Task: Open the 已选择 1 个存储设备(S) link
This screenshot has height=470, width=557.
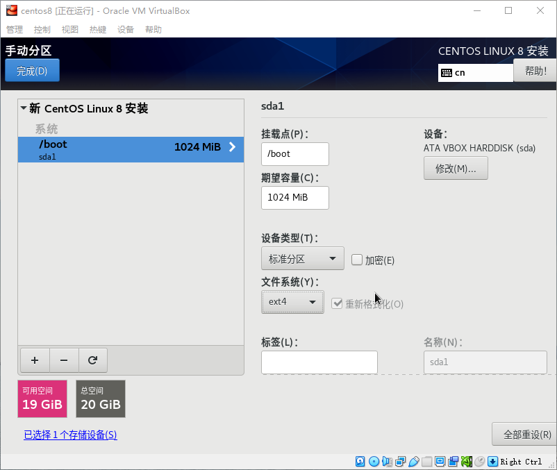Action: click(70, 435)
